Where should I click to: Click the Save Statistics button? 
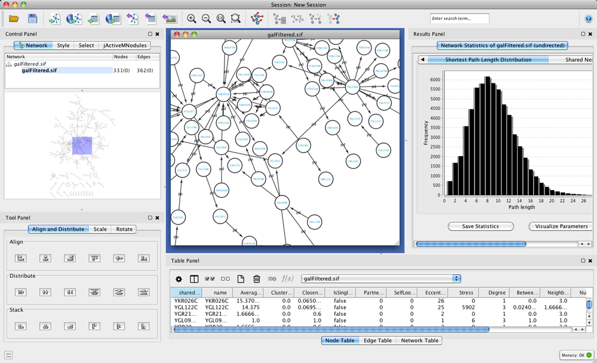click(x=481, y=226)
